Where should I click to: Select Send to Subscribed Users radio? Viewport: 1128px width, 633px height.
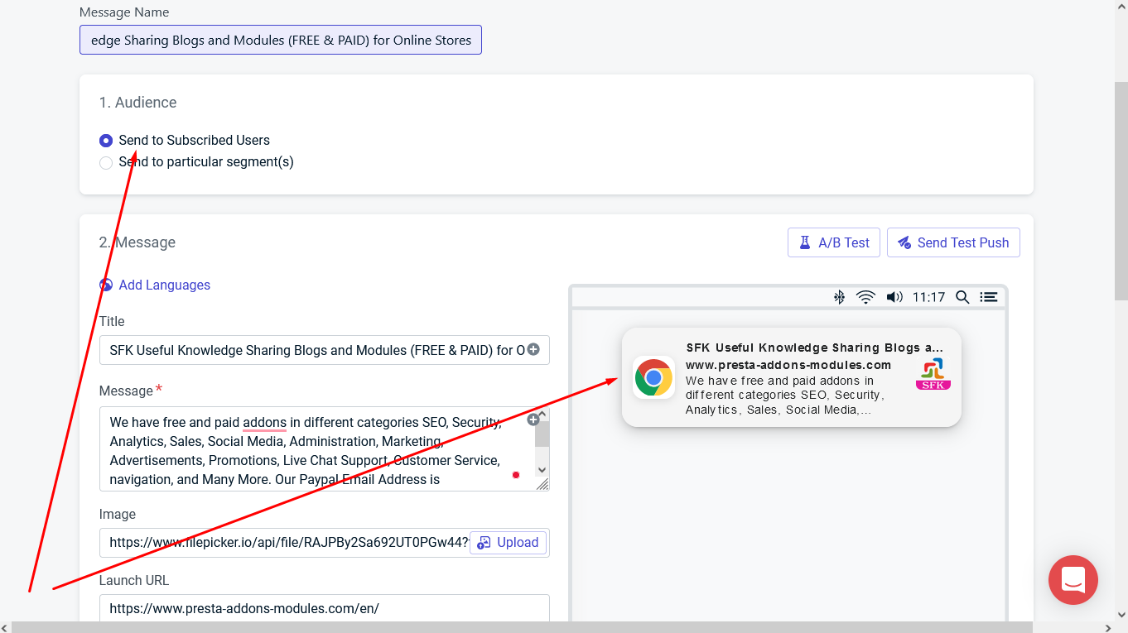coord(106,141)
